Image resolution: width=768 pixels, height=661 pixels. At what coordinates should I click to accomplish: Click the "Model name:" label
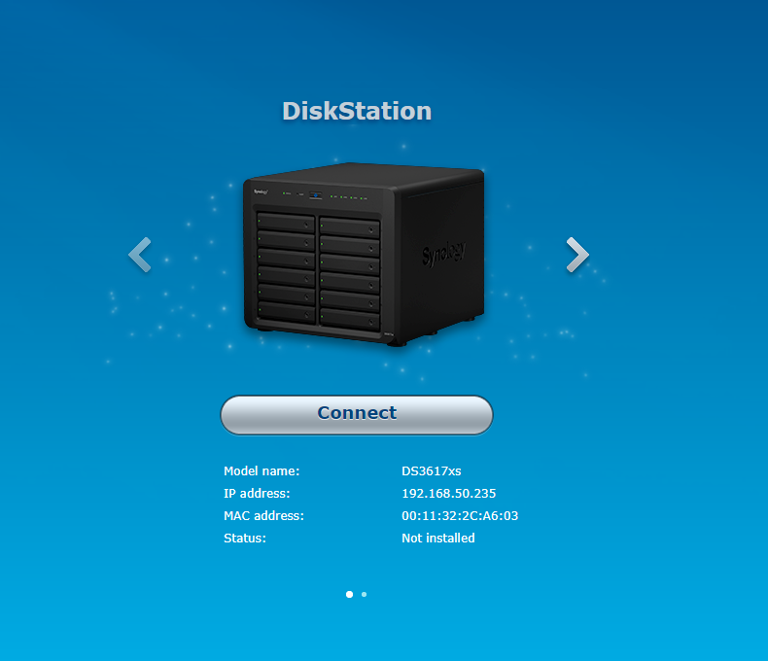point(262,471)
